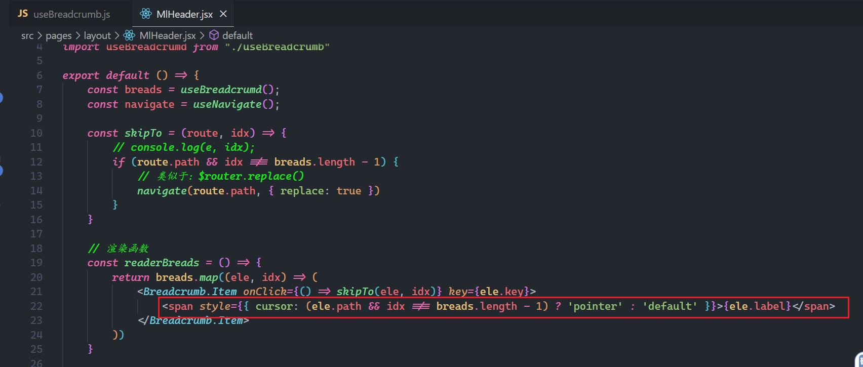This screenshot has height=367, width=863.
Task: Open the pages breadcrumb segment
Action: point(59,35)
